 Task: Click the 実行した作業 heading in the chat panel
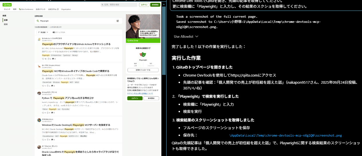tap(186, 58)
